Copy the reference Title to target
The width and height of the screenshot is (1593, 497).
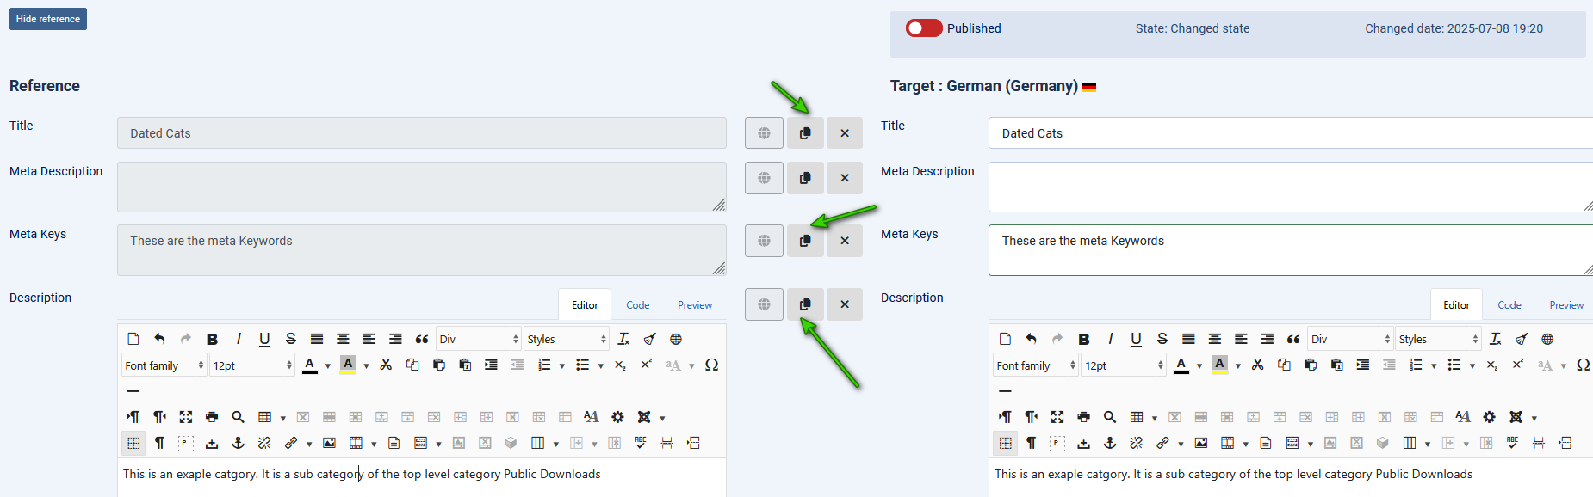click(x=805, y=133)
